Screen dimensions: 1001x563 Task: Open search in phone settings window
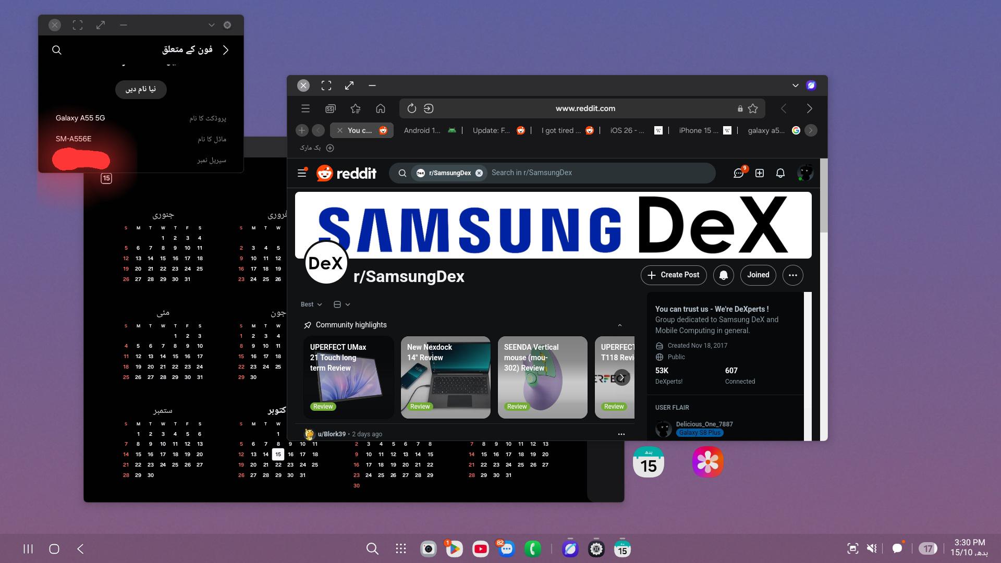[x=57, y=50]
